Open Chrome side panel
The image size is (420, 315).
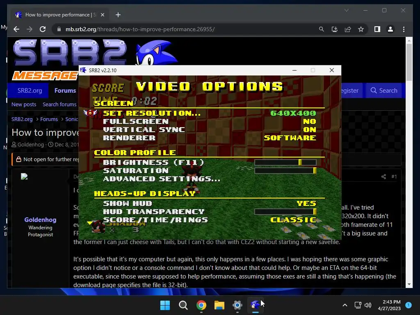(x=377, y=29)
